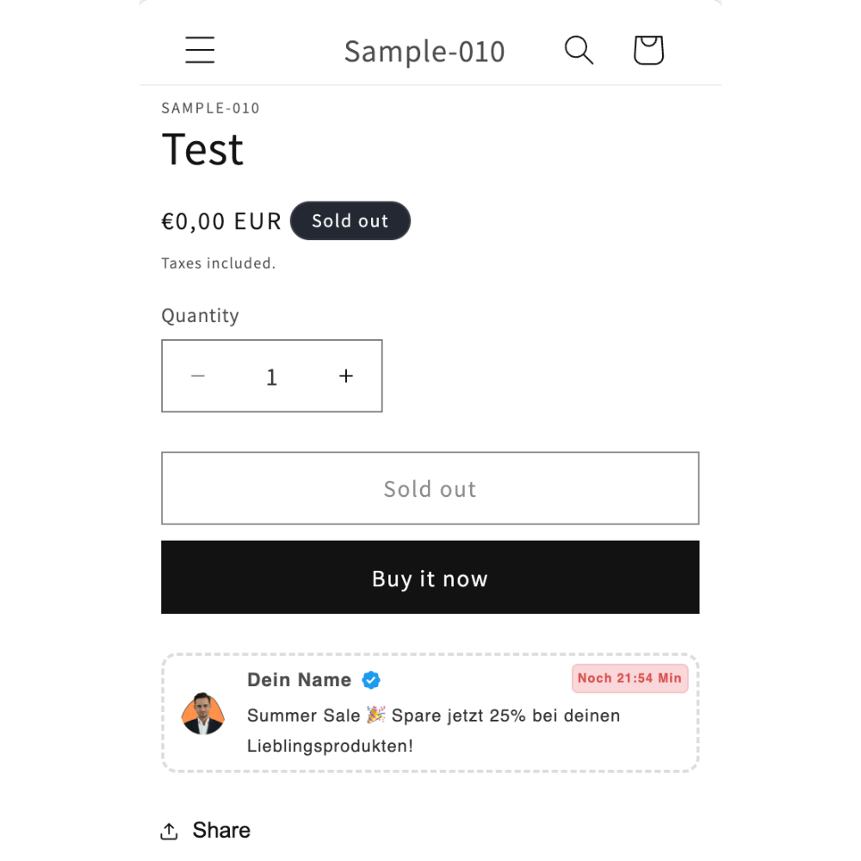The height and width of the screenshot is (861, 861).
Task: Click the party popper emoji
Action: [x=376, y=715]
